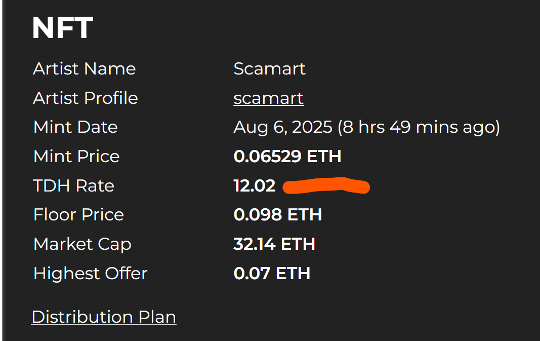The image size is (540, 341).
Task: Open the scamart artist profile link
Action: (x=269, y=98)
